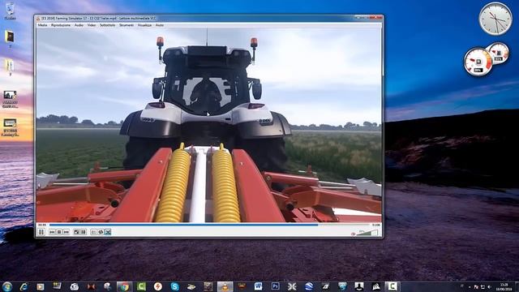This screenshot has width=519, height=292.
Task: Open the Visualizza menu
Action: pos(144,25)
